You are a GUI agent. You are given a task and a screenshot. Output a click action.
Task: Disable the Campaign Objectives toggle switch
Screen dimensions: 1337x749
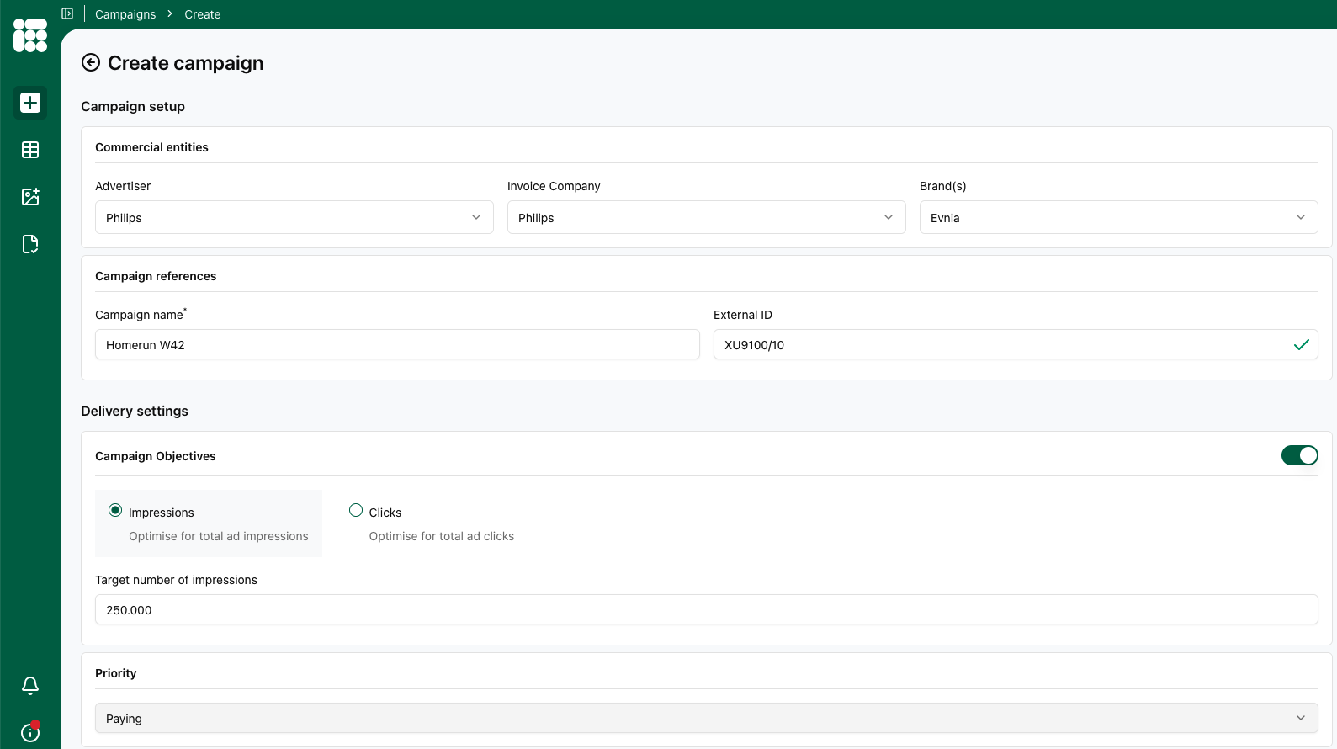[x=1300, y=455]
